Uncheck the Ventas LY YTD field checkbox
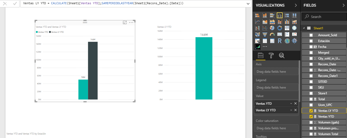Viewport: 347px width, 138px height. pos(311,111)
